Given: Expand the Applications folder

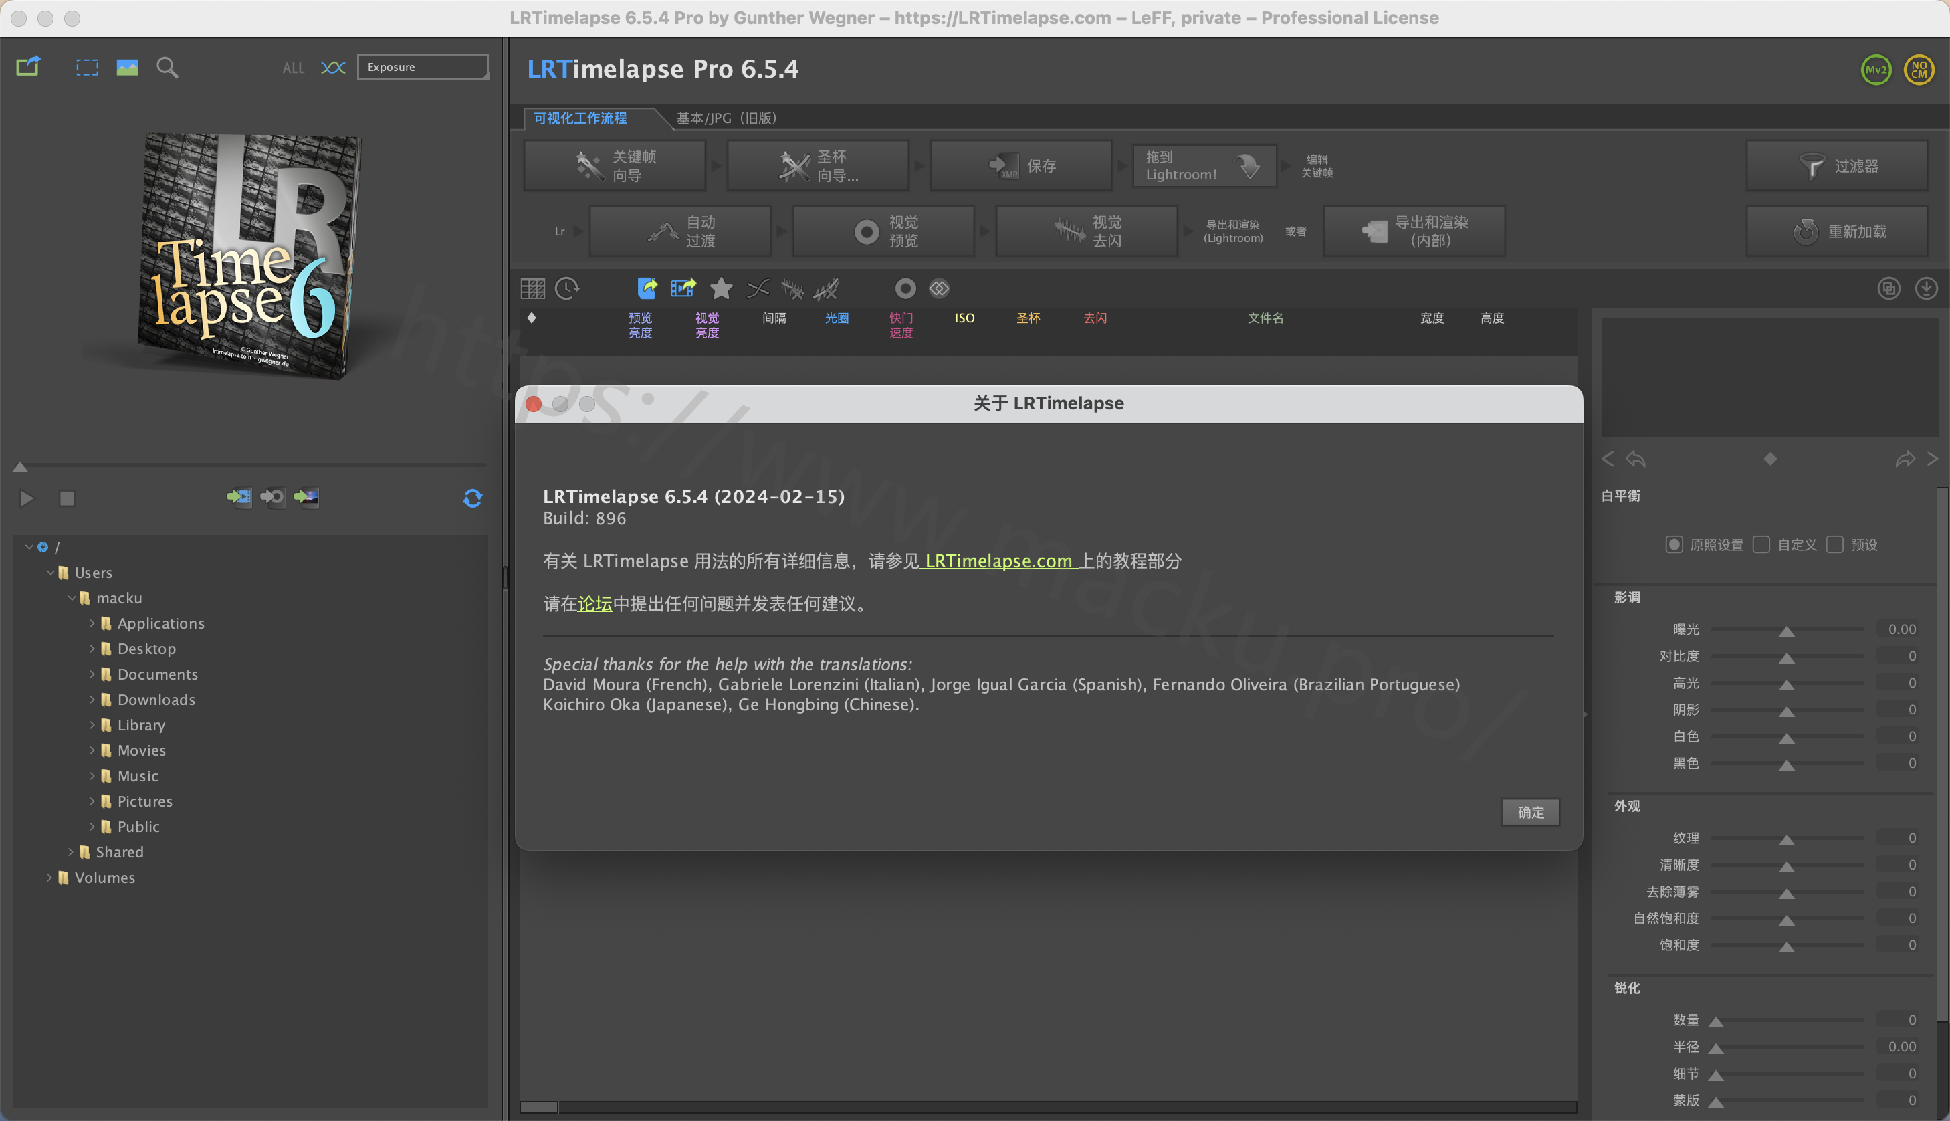Looking at the screenshot, I should pyautogui.click(x=92, y=623).
